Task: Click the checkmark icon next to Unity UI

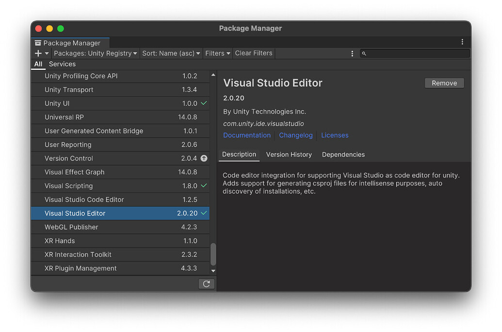Action: click(204, 103)
